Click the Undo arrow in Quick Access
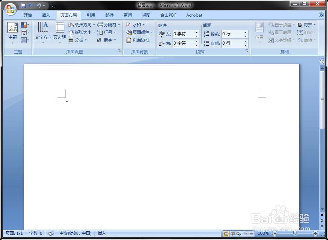 pos(38,6)
